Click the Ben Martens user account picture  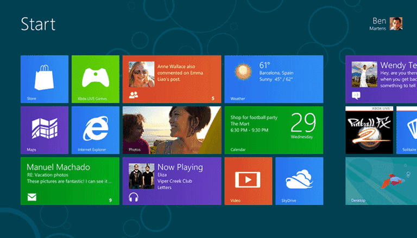[396, 24]
